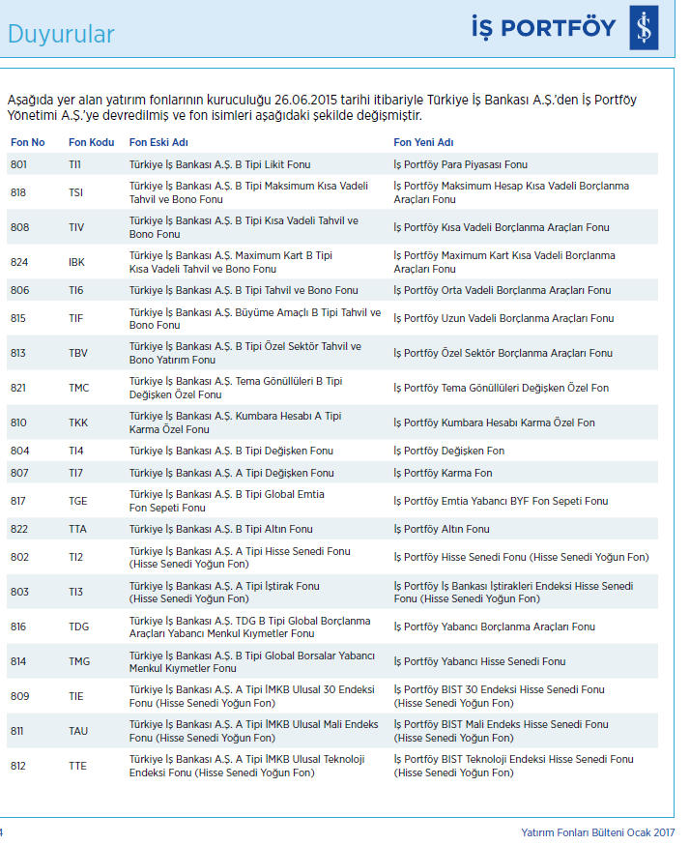The height and width of the screenshot is (845, 690).
Task: Select fund code TMG
Action: point(79,661)
